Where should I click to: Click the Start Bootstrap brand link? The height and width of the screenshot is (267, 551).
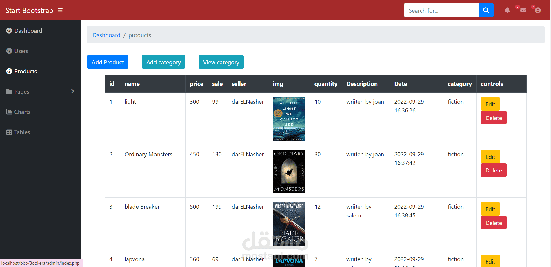(29, 10)
